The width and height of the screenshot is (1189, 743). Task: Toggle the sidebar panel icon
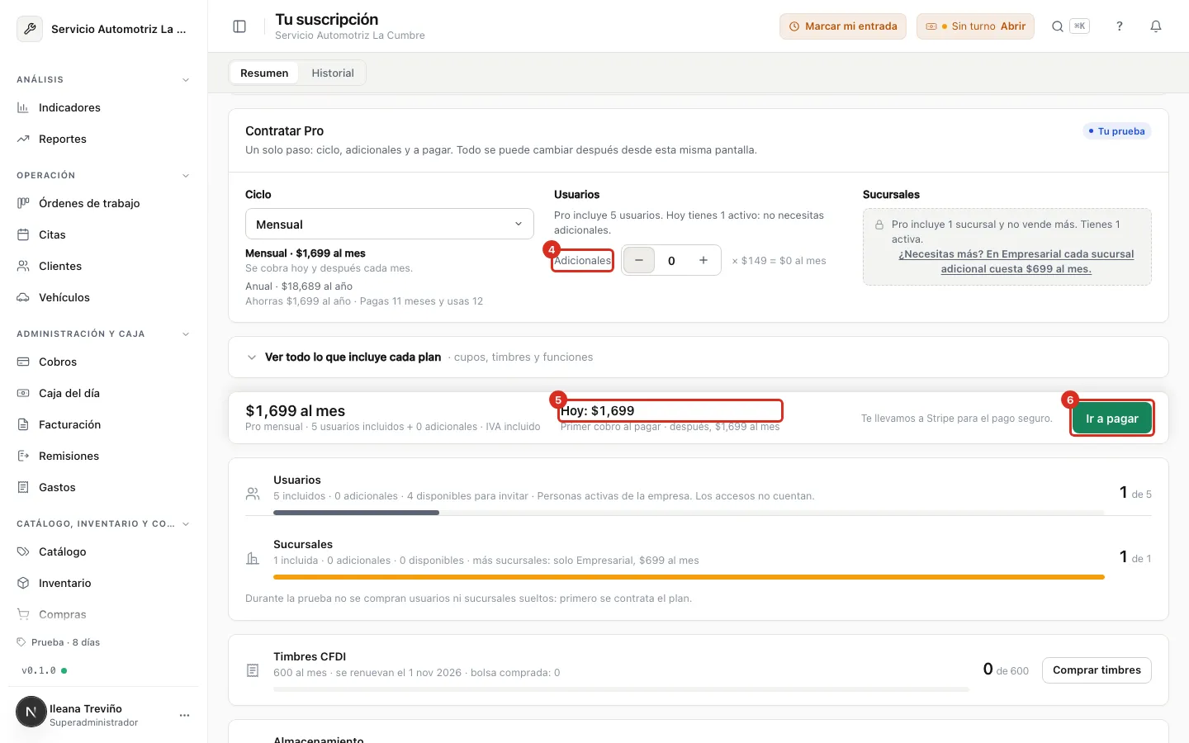(239, 26)
